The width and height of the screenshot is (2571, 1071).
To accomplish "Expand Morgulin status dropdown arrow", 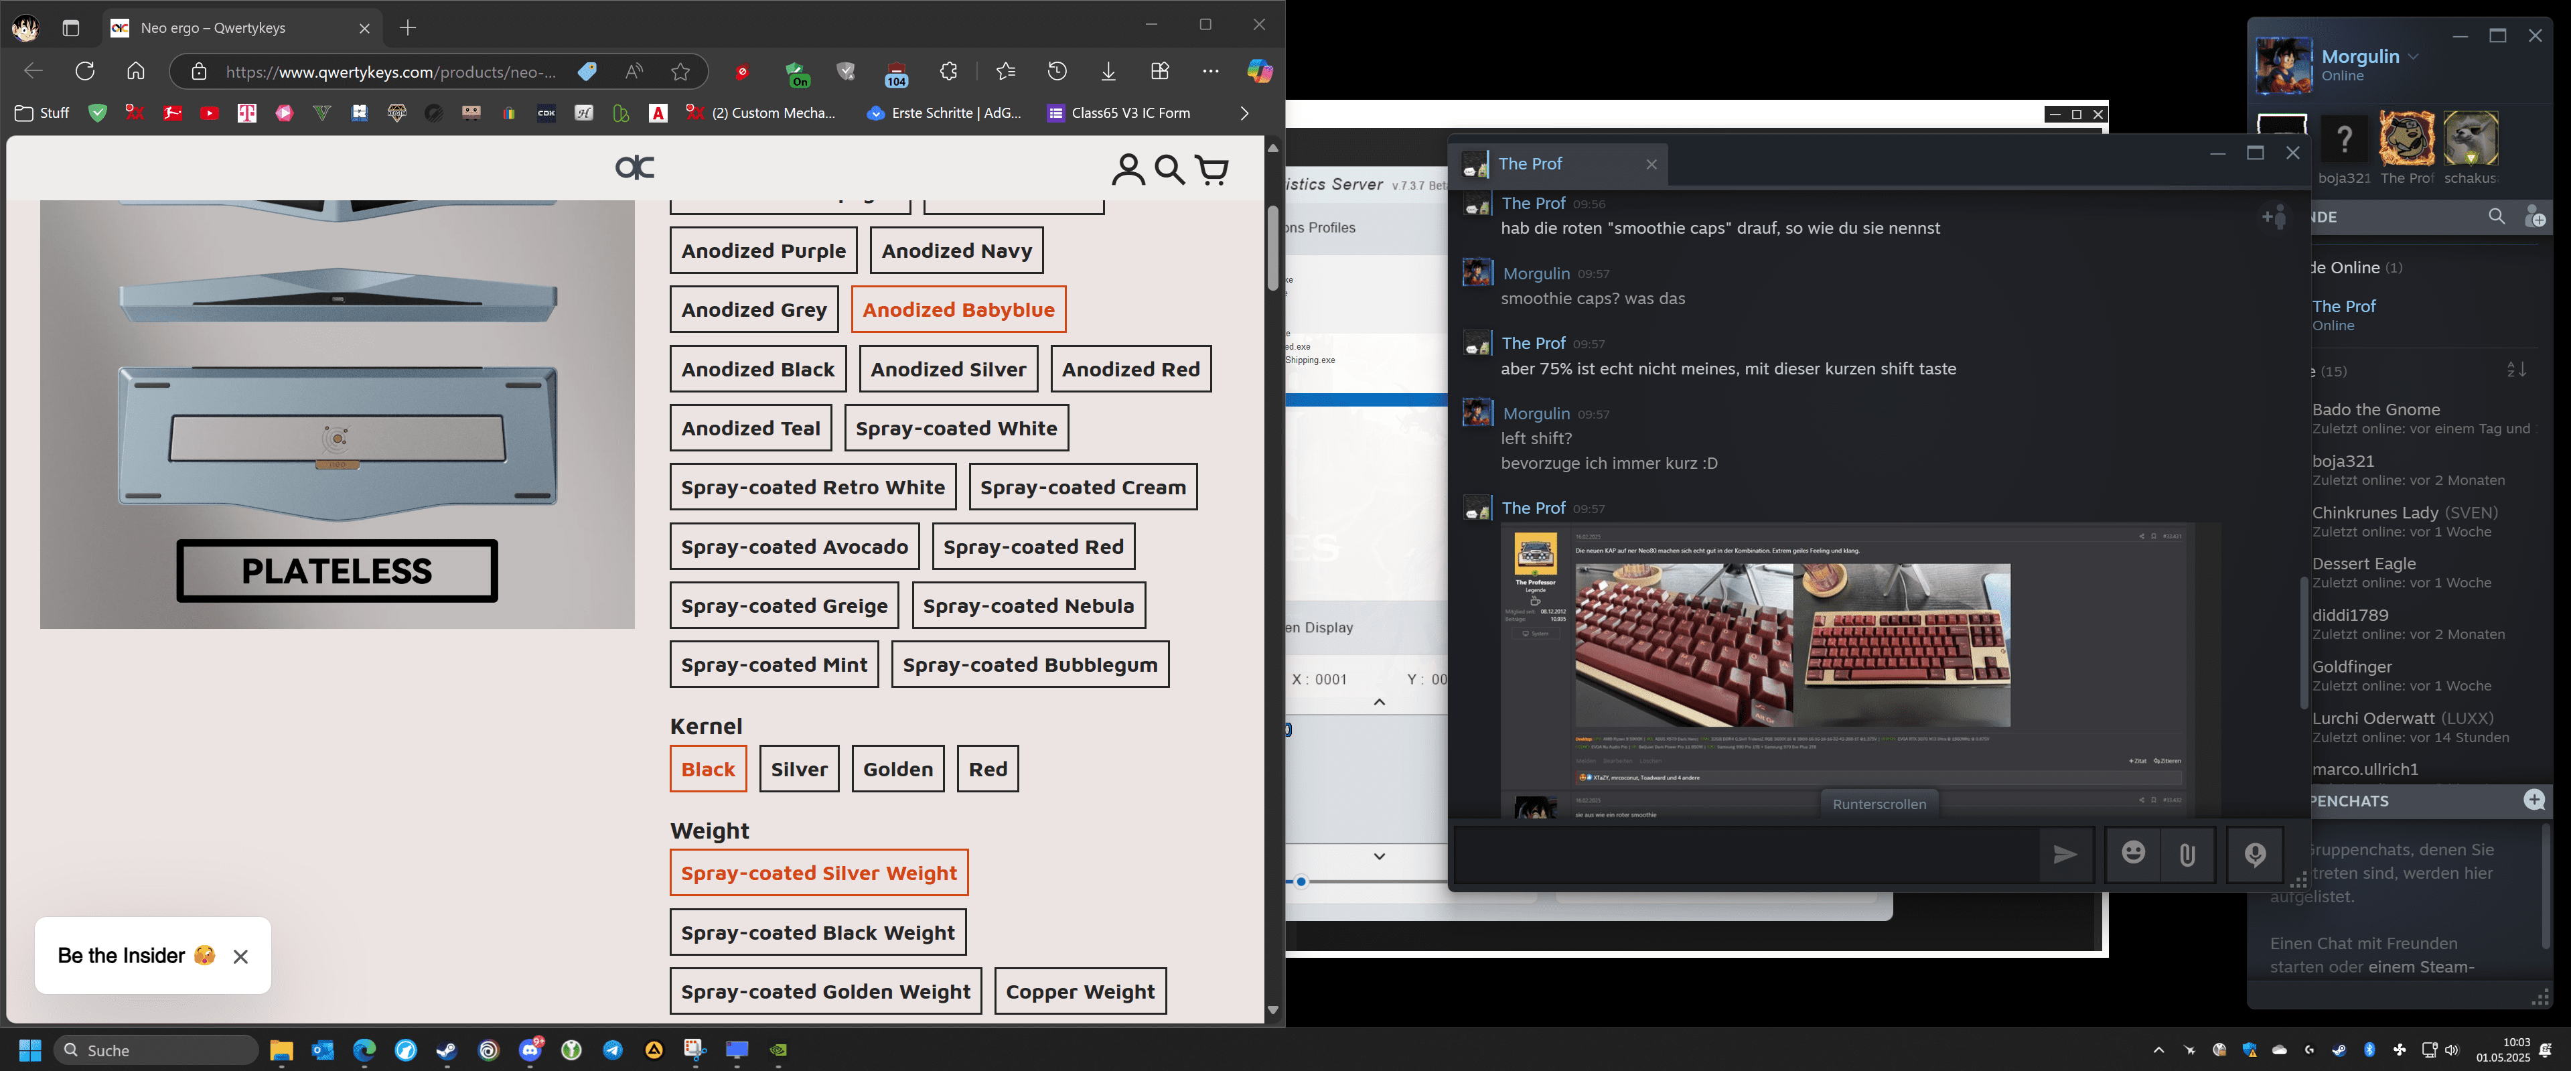I will pos(2414,57).
